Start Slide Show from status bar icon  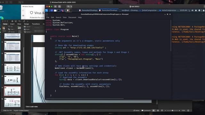click(x=162, y=111)
